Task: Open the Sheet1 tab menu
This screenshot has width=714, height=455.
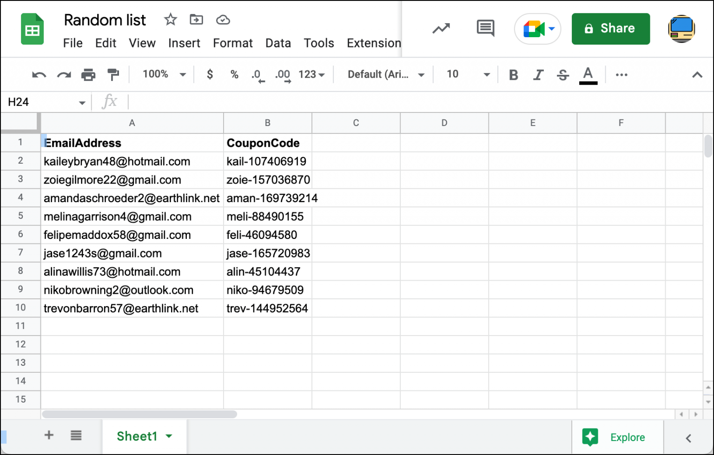Action: 169,436
